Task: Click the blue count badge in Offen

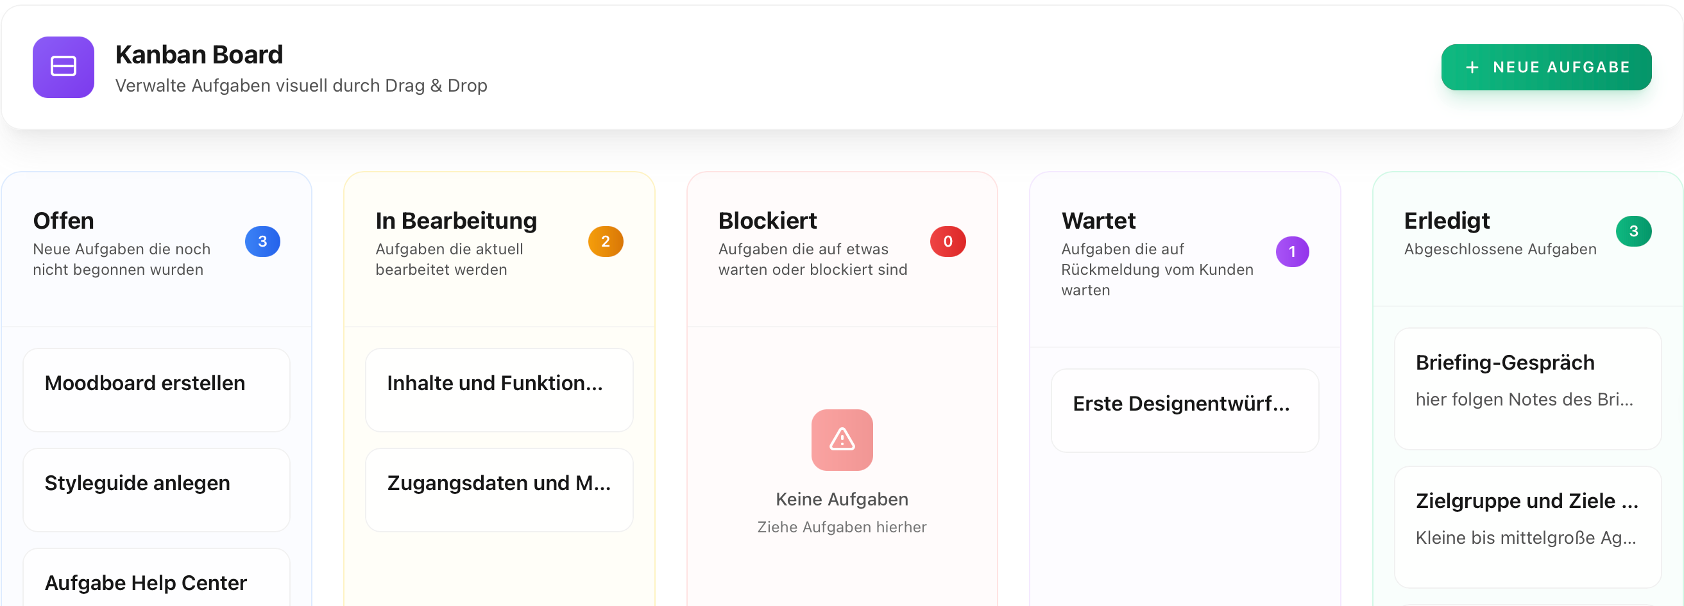Action: coord(262,242)
